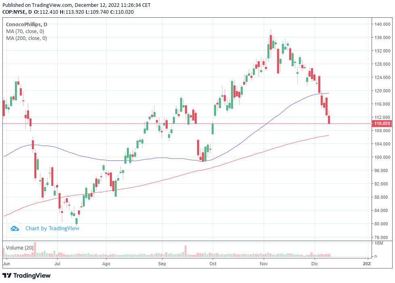Click the Volume (20) indicator label
Screen dimensions: 395x283
20,248
